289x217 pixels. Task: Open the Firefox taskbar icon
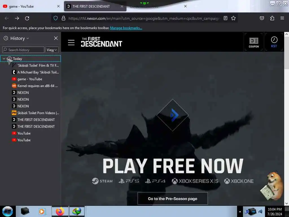pos(60,211)
